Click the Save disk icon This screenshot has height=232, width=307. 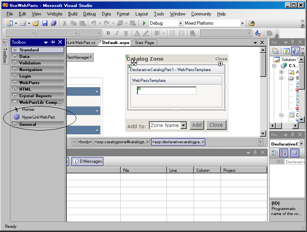tap(45, 23)
